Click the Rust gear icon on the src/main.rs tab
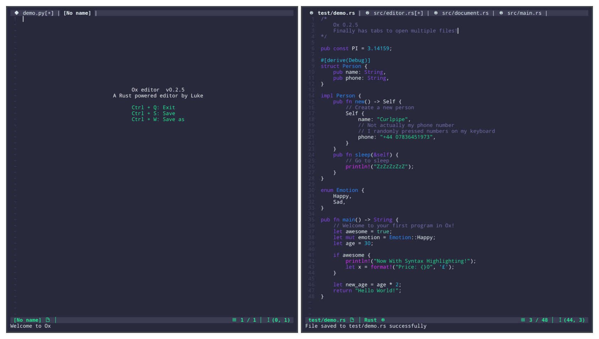This screenshot has width=599, height=339. pos(501,13)
